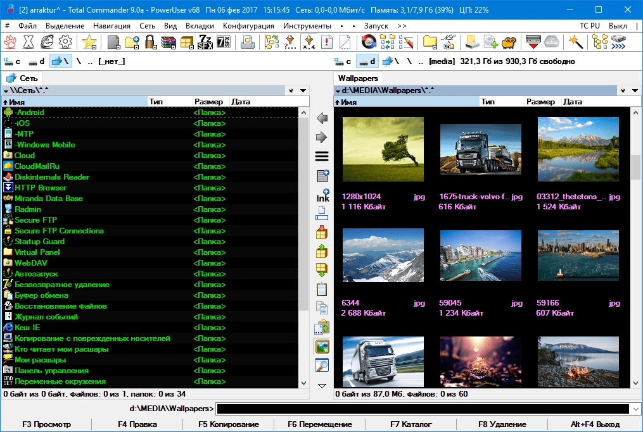This screenshot has height=432, width=643.
Task: Click the clipboard icon in middle bar
Action: 322,289
